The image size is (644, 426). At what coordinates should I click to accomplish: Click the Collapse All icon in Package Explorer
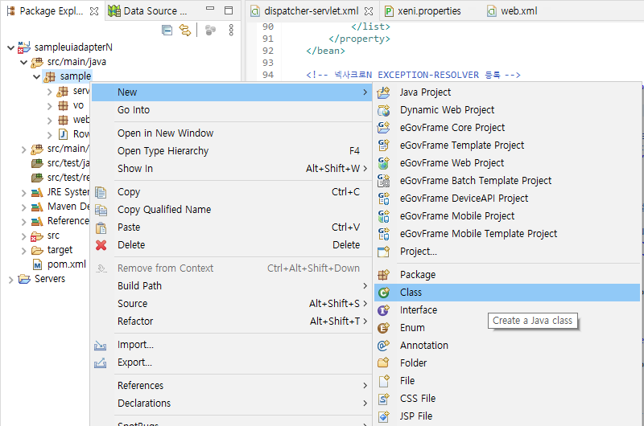[167, 31]
